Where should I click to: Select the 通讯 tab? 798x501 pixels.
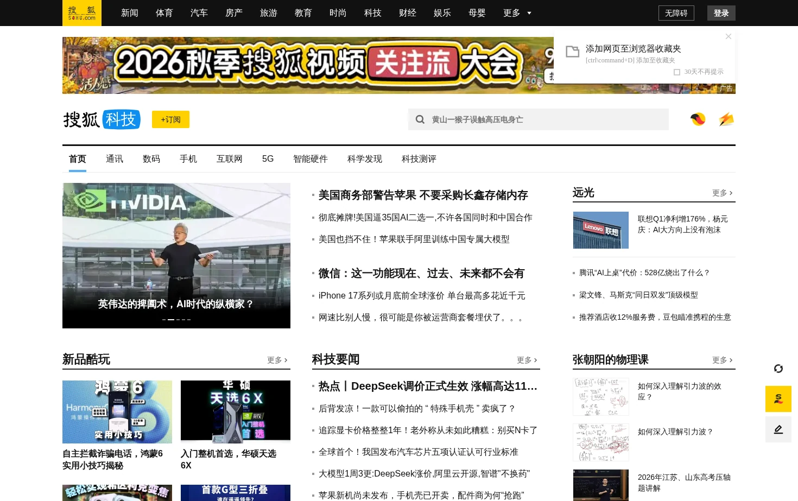tap(115, 159)
